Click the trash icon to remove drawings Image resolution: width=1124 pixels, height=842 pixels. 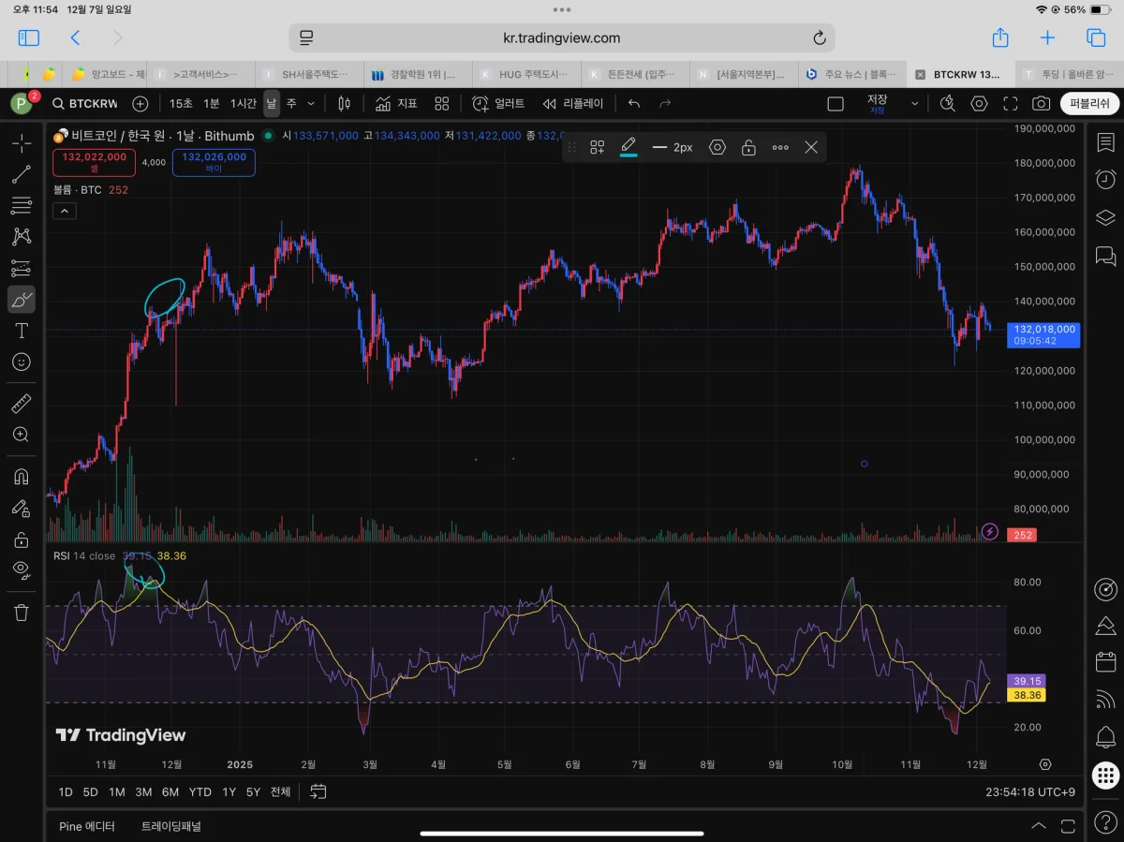pos(21,613)
